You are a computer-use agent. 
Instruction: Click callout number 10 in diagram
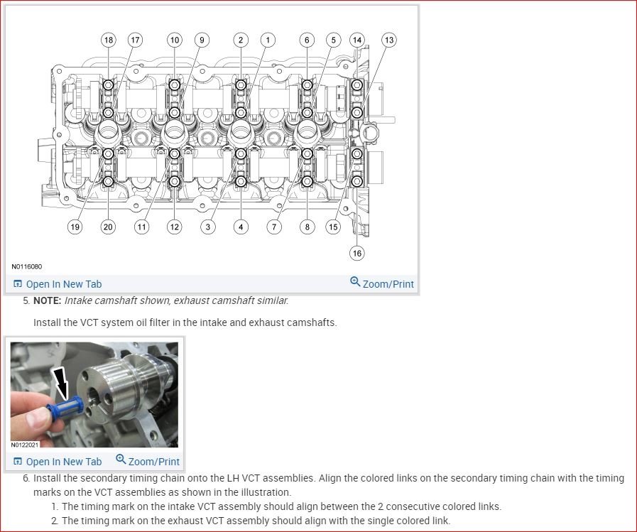pyautogui.click(x=175, y=40)
